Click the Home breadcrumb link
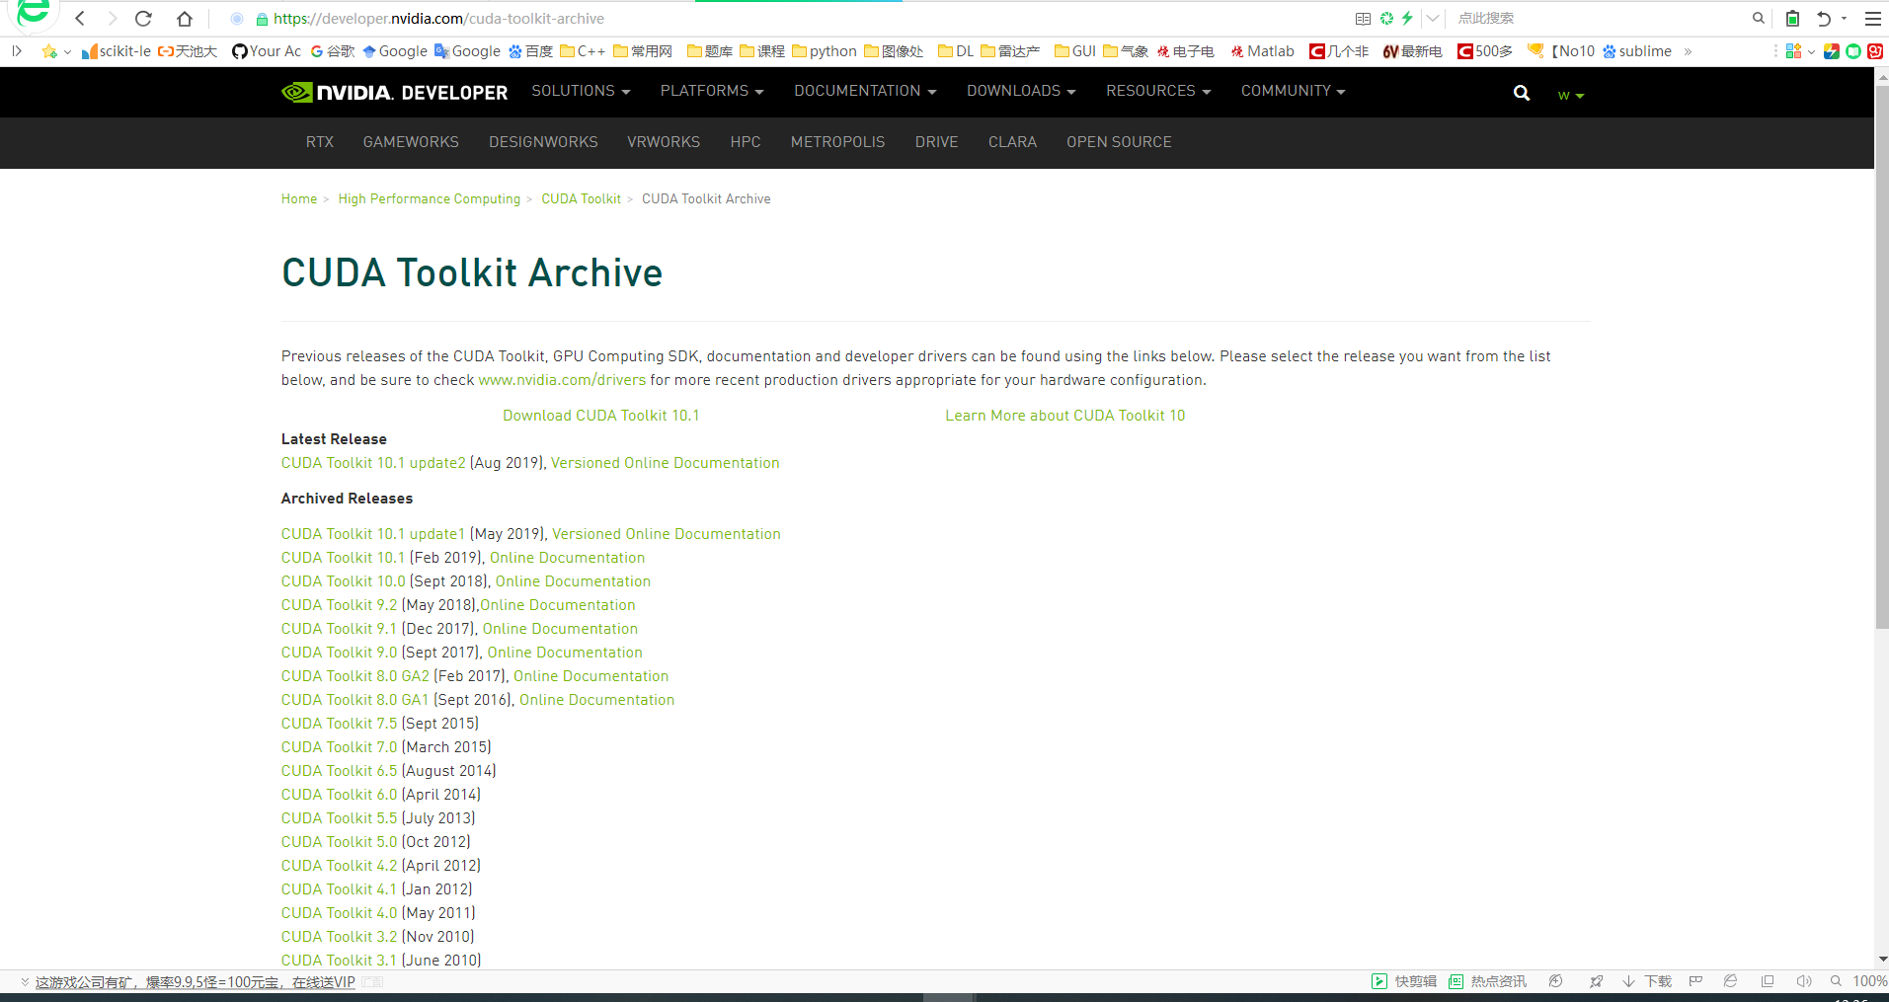This screenshot has height=1002, width=1889. 299,199
